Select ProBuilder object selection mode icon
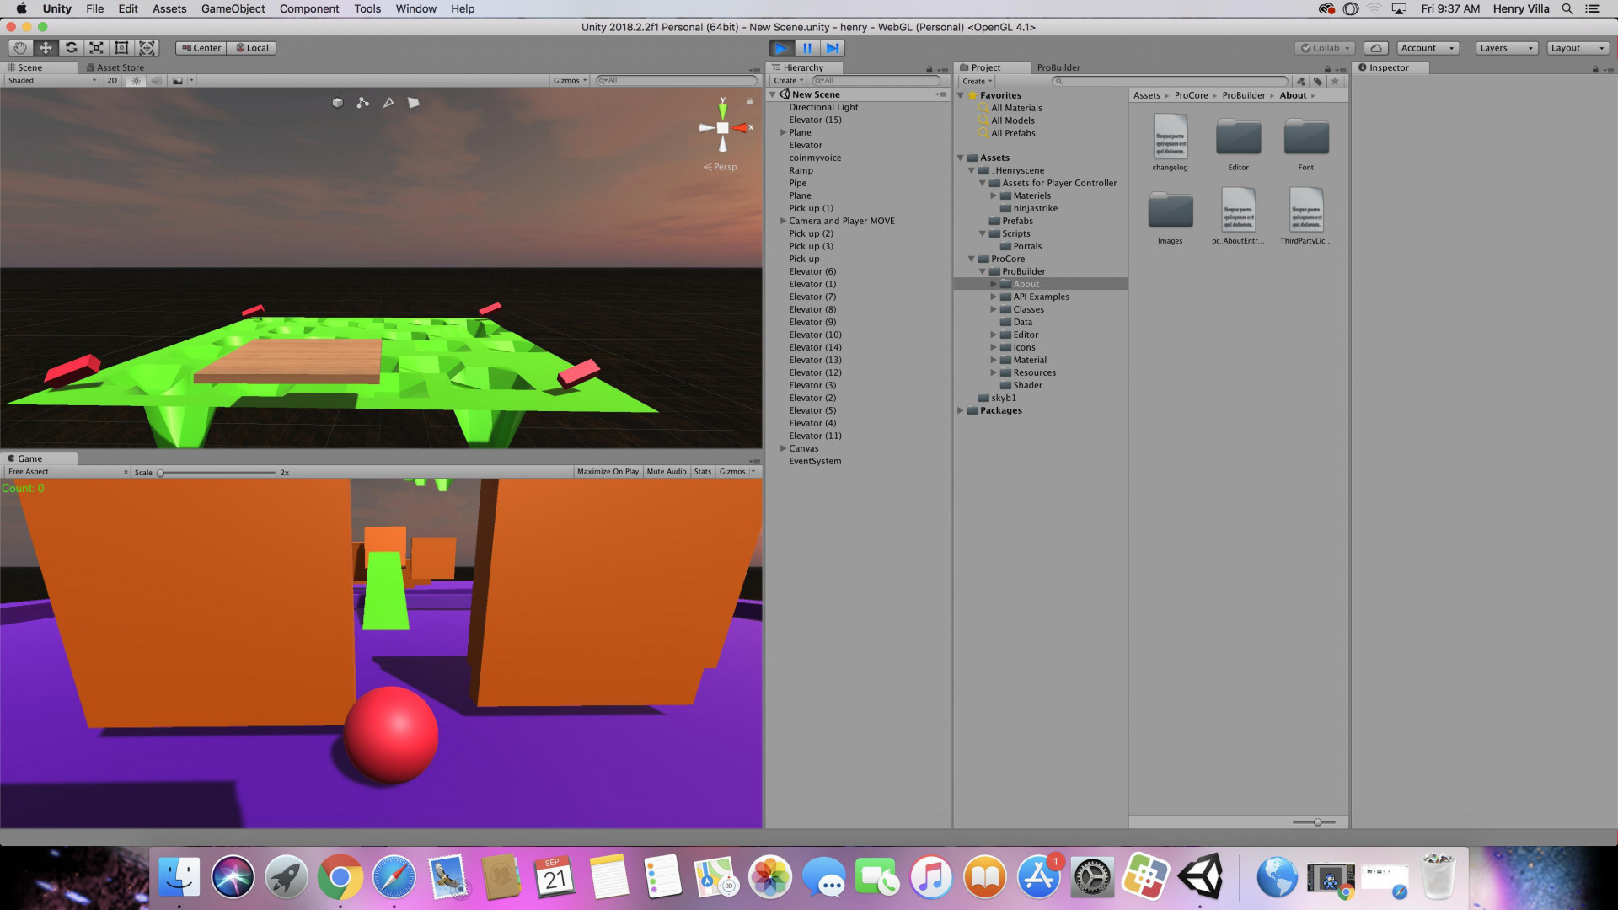This screenshot has width=1618, height=910. 338,103
